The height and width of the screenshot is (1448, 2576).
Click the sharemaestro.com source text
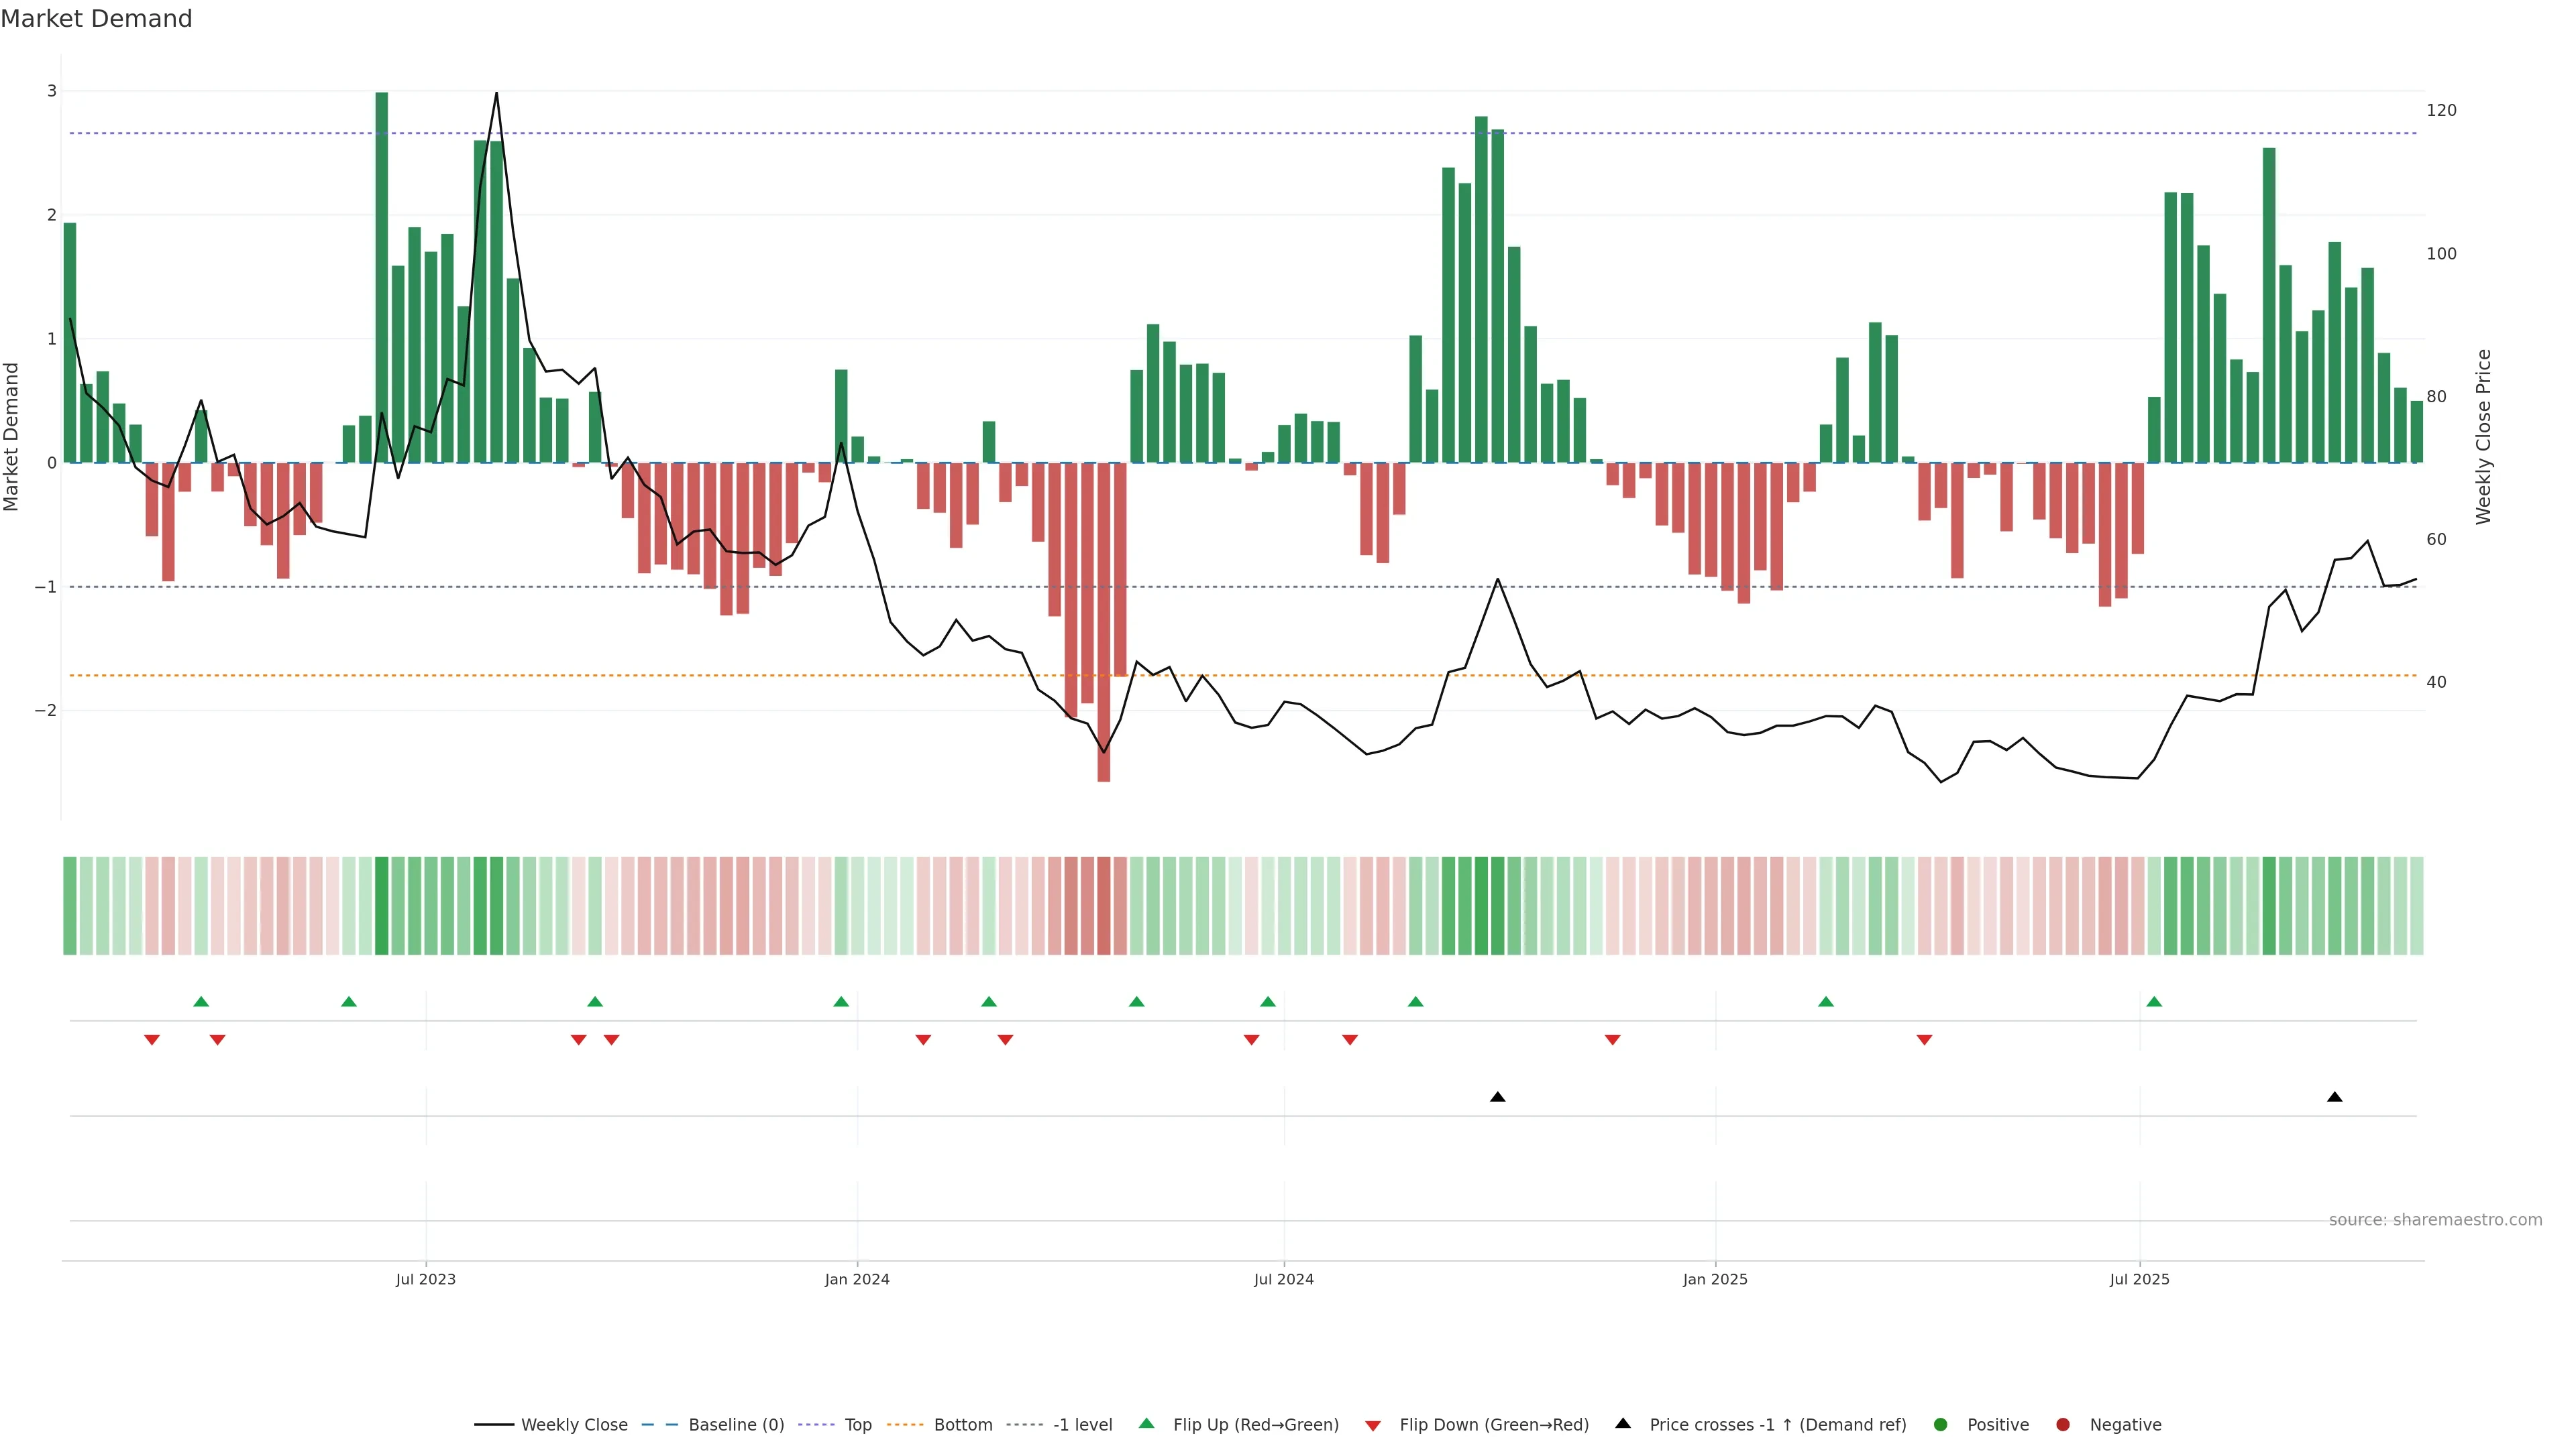(2435, 1220)
